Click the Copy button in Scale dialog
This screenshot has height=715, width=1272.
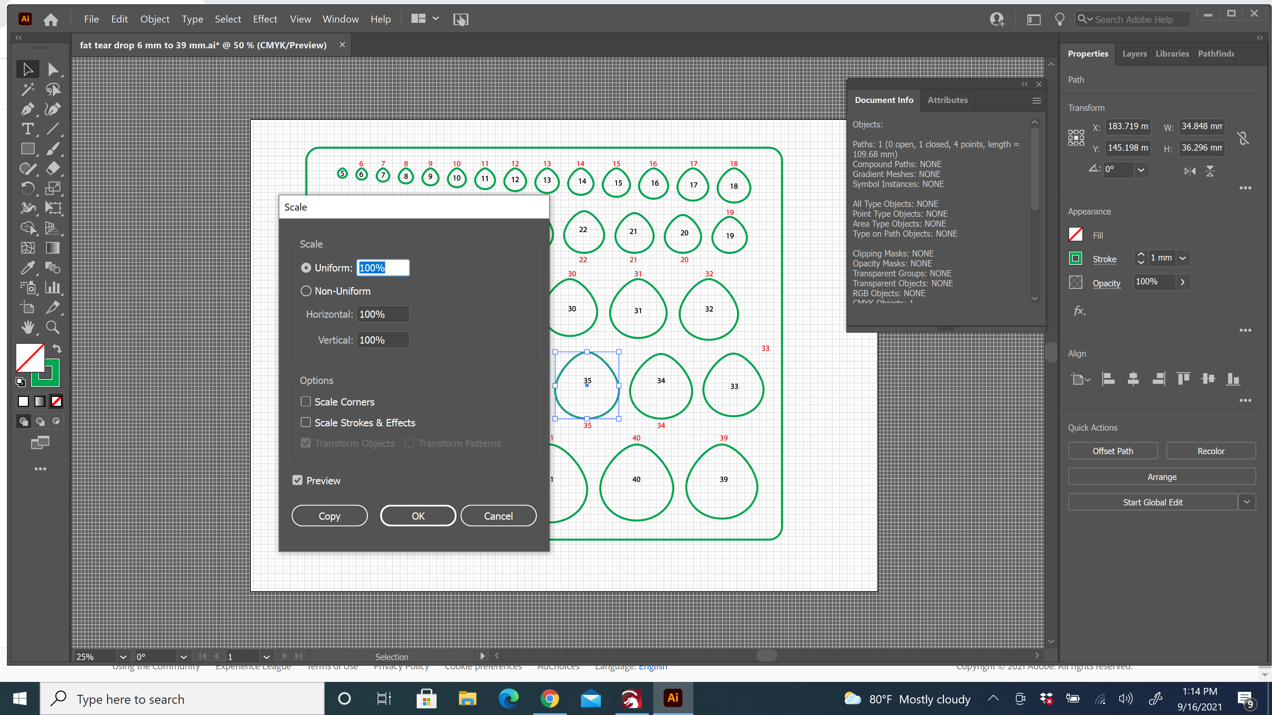(329, 515)
